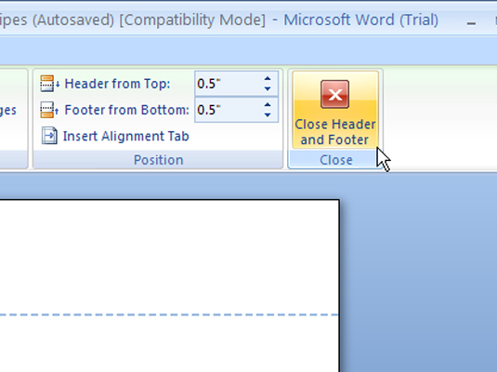Click the Close Header and Footer label
The image size is (497, 372).
tap(335, 132)
